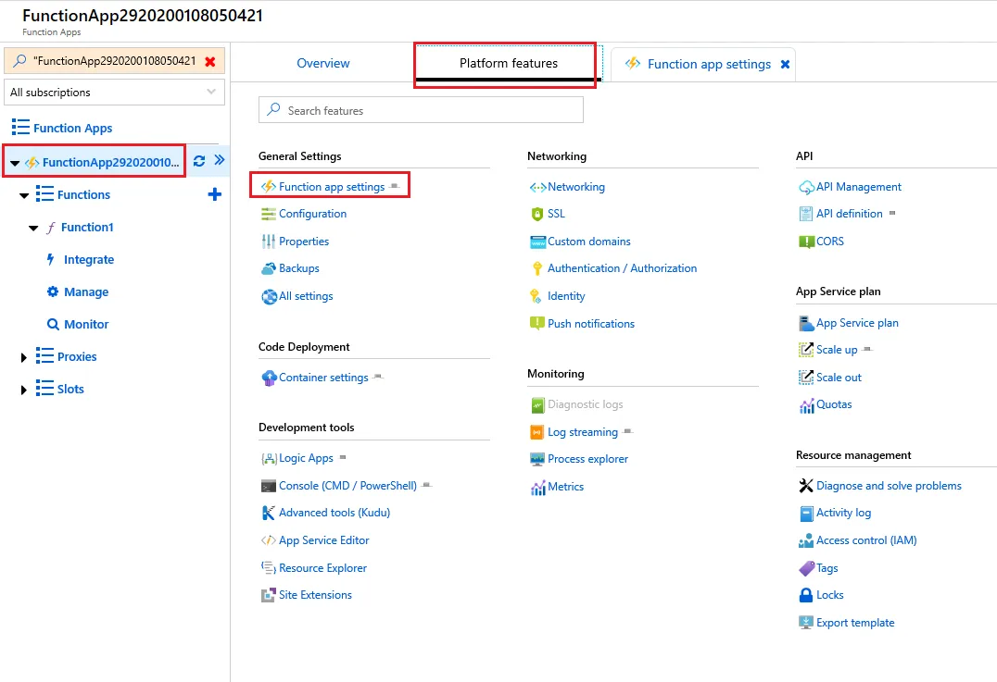The height and width of the screenshot is (682, 997).
Task: Click the Tags icon
Action: [806, 568]
